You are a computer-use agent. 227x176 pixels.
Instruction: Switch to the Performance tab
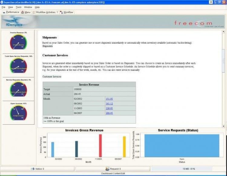point(11,12)
